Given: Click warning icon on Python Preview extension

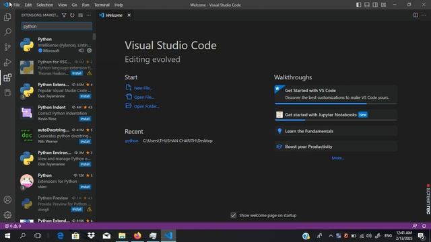Looking at the screenshot, I should 90,209.
